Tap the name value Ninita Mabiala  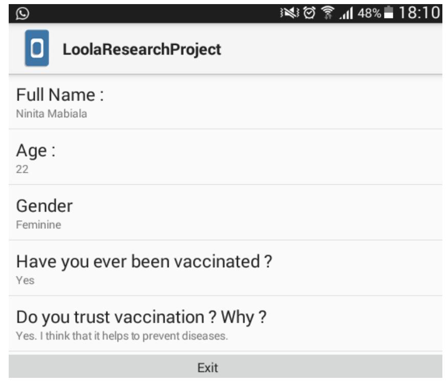click(51, 114)
